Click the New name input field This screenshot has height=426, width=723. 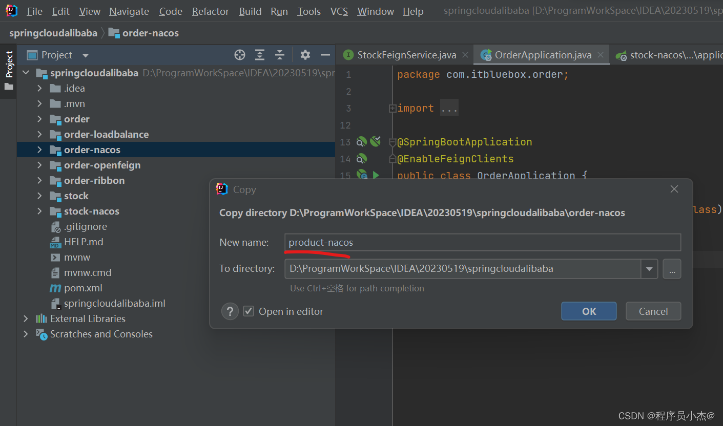(x=483, y=242)
